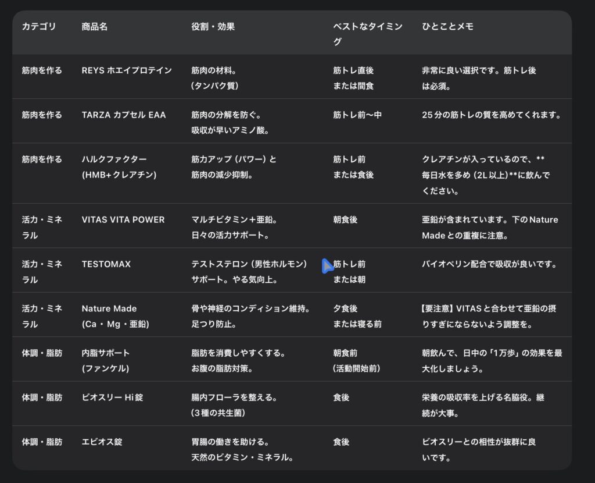This screenshot has width=595, height=483.
Task: Select the "TESTOMAX" product cell
Action: click(106, 264)
